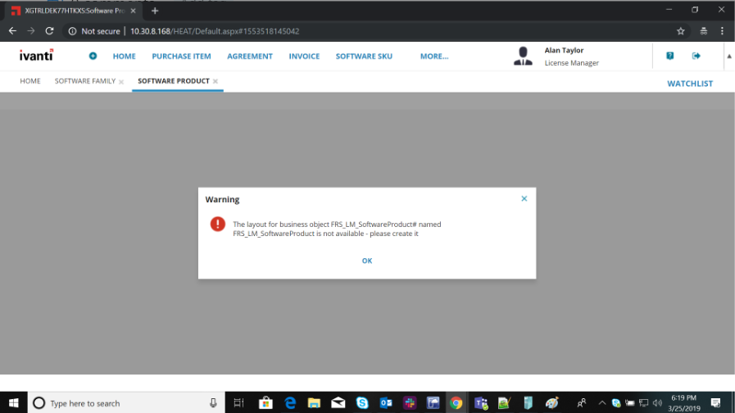This screenshot has height=413, width=735.
Task: Click the Alan Taylor user avatar
Action: 522,56
